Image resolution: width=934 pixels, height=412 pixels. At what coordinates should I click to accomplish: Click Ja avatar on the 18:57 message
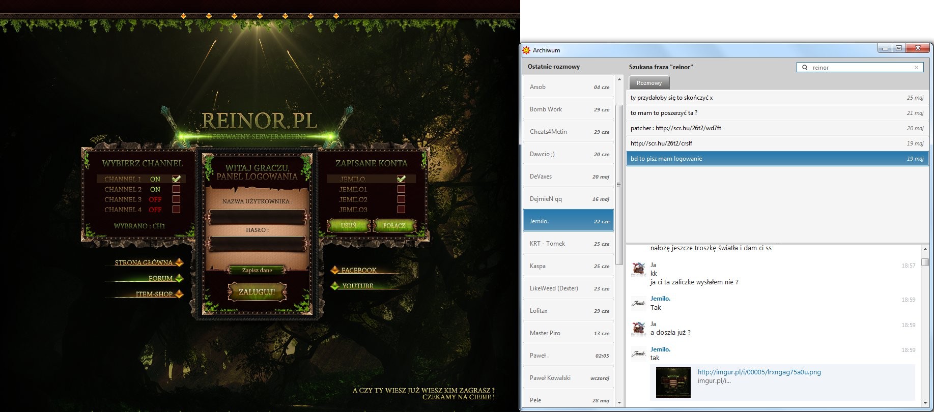(638, 269)
